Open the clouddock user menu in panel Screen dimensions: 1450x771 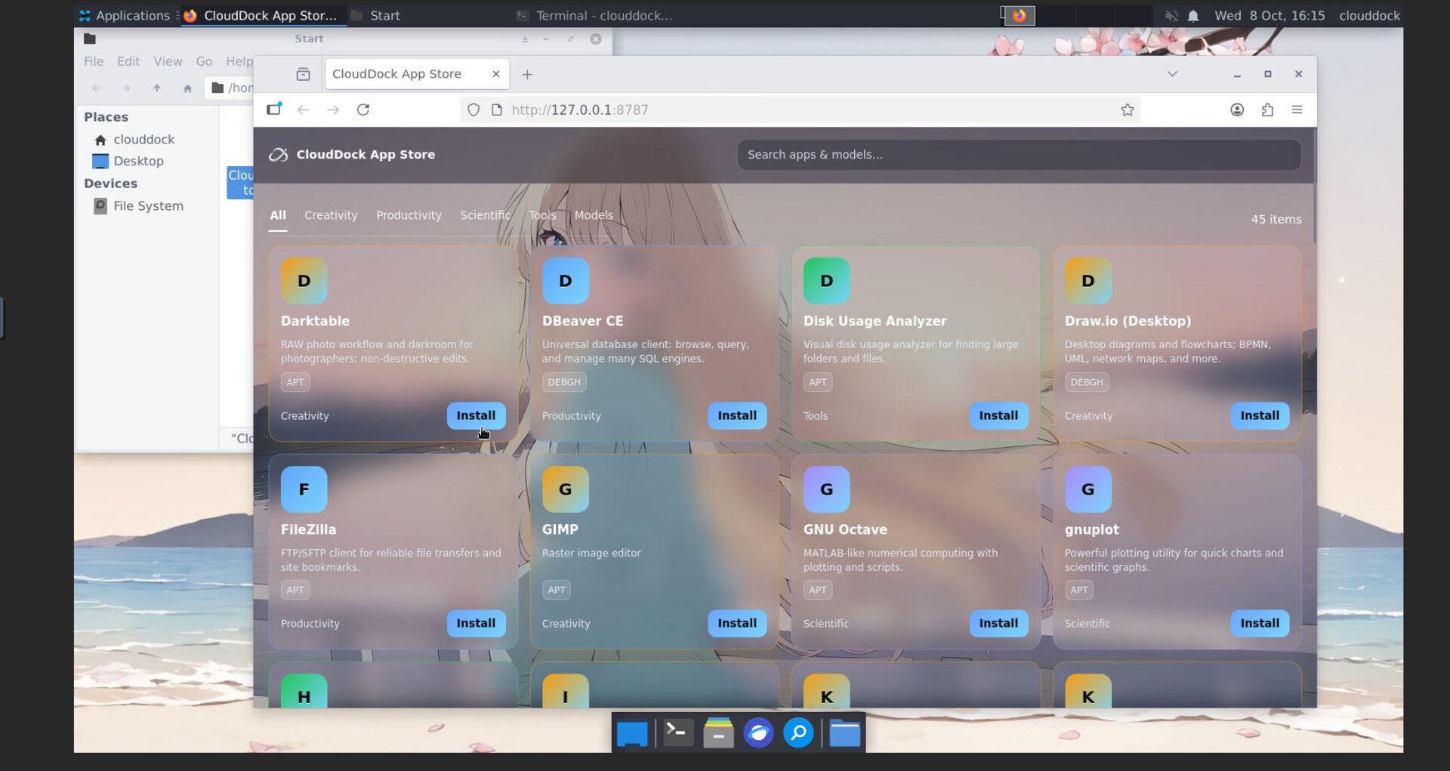tap(1369, 16)
